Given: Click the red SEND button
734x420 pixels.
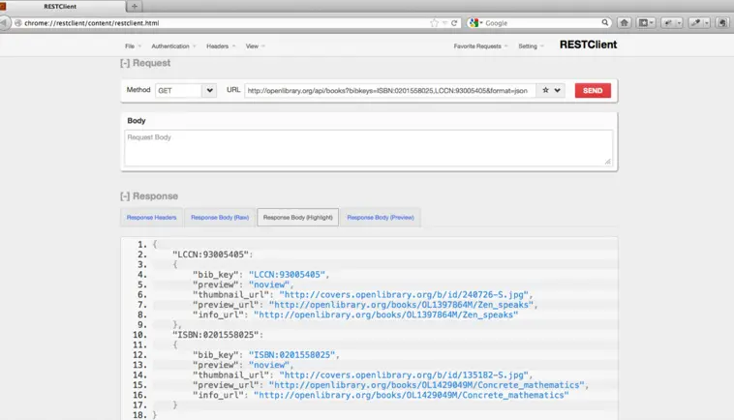Looking at the screenshot, I should [593, 90].
